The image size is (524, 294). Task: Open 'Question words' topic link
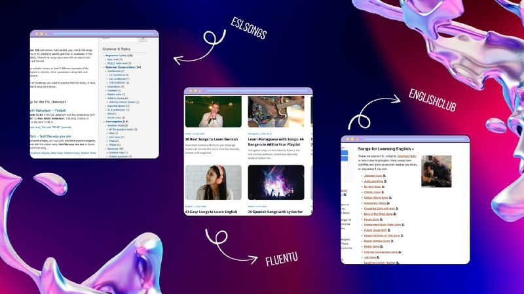click(116, 125)
